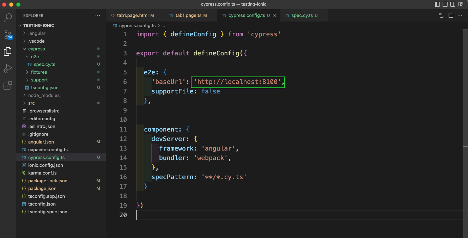Open the Extensions view
This screenshot has height=238, width=468.
point(8,85)
